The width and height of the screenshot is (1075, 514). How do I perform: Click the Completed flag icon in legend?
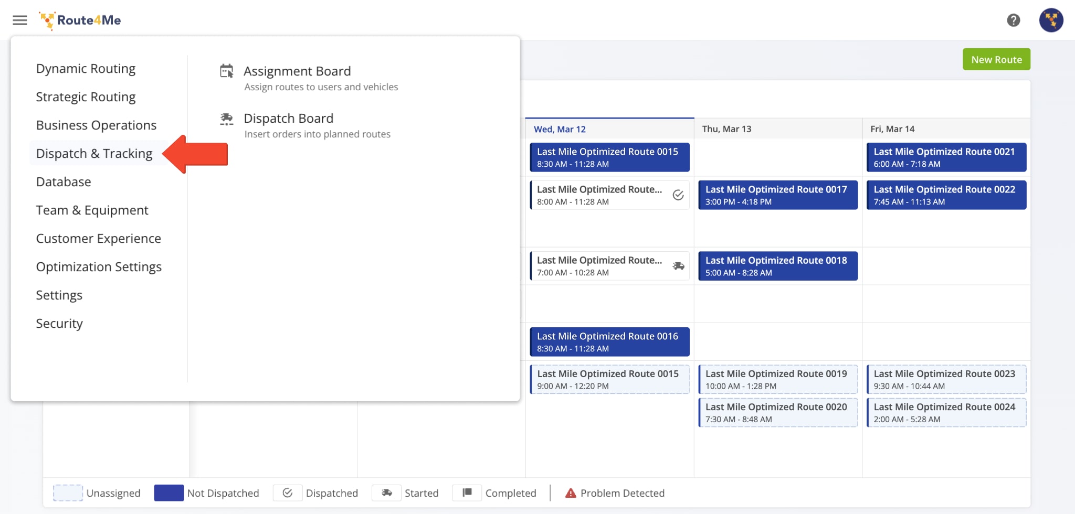coord(466,493)
